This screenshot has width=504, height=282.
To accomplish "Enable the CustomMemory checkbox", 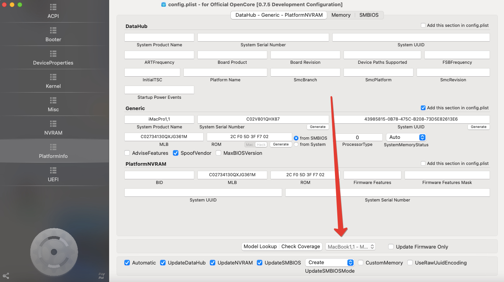I will (361, 263).
